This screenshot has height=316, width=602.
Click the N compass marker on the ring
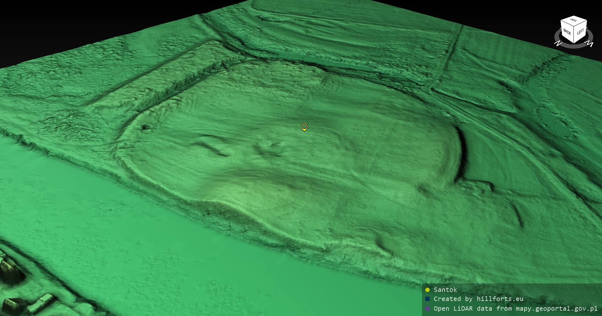click(558, 43)
